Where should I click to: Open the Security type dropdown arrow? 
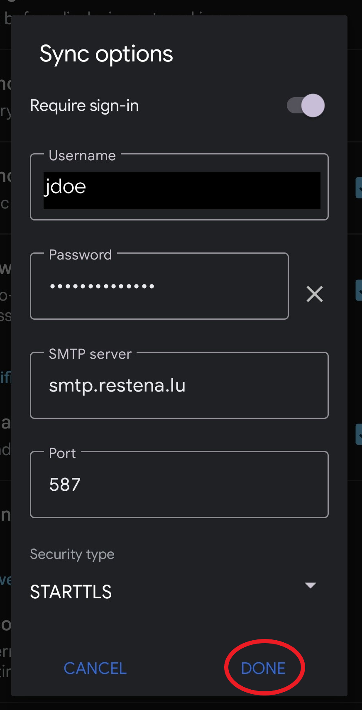click(x=311, y=585)
